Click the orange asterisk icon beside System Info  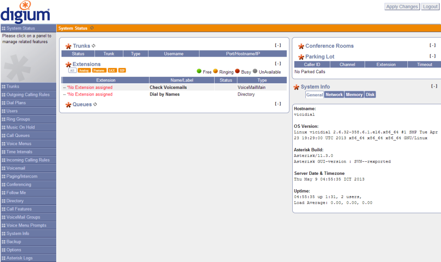click(x=297, y=87)
